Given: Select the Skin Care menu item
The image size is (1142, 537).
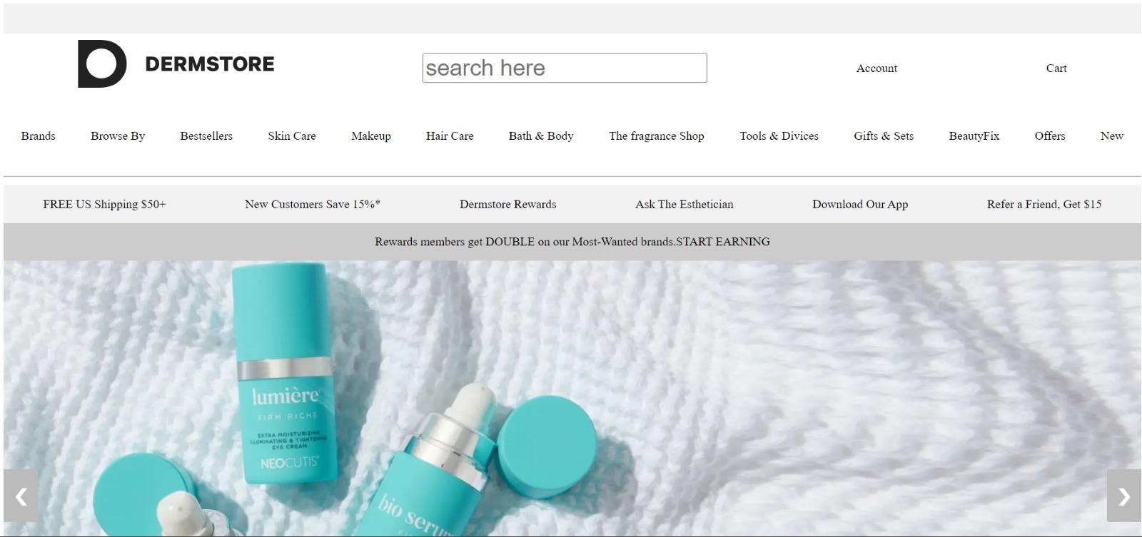Looking at the screenshot, I should coord(292,136).
